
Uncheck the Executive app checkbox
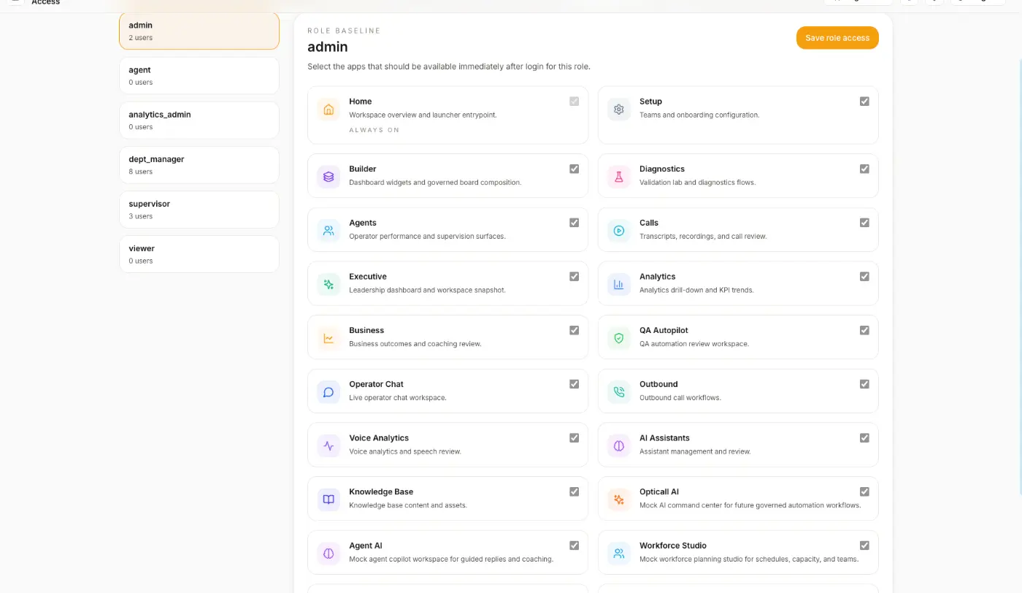[x=574, y=277]
